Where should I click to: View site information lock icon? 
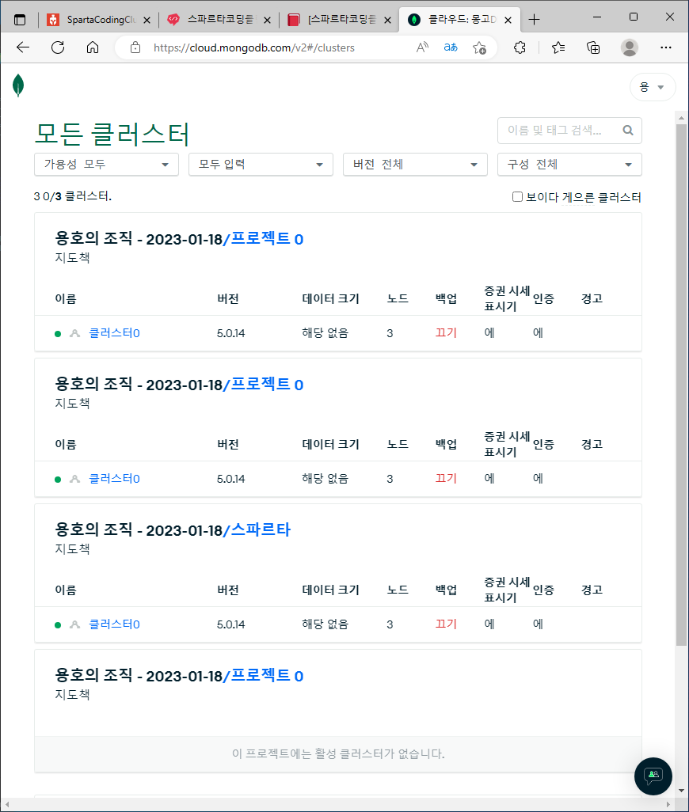point(135,47)
